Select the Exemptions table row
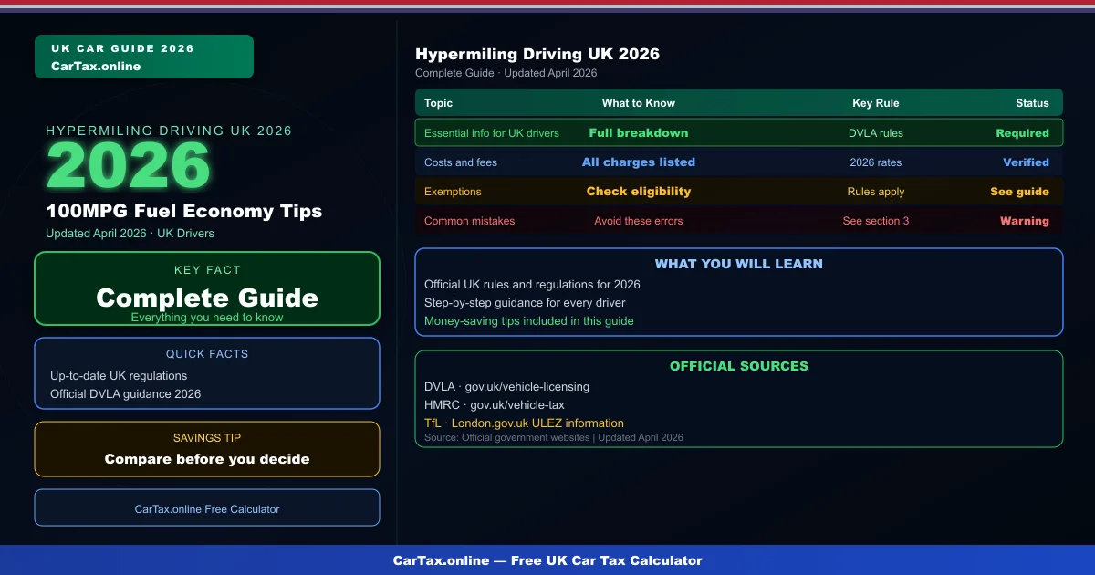 739,192
